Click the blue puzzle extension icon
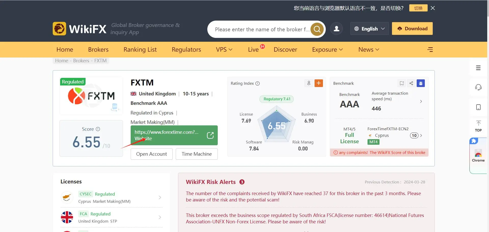 tap(474, 141)
